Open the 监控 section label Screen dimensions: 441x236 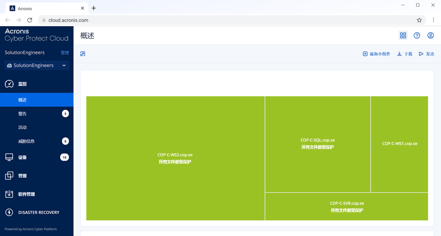coord(22,84)
